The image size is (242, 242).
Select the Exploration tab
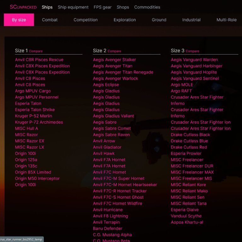point(124,20)
